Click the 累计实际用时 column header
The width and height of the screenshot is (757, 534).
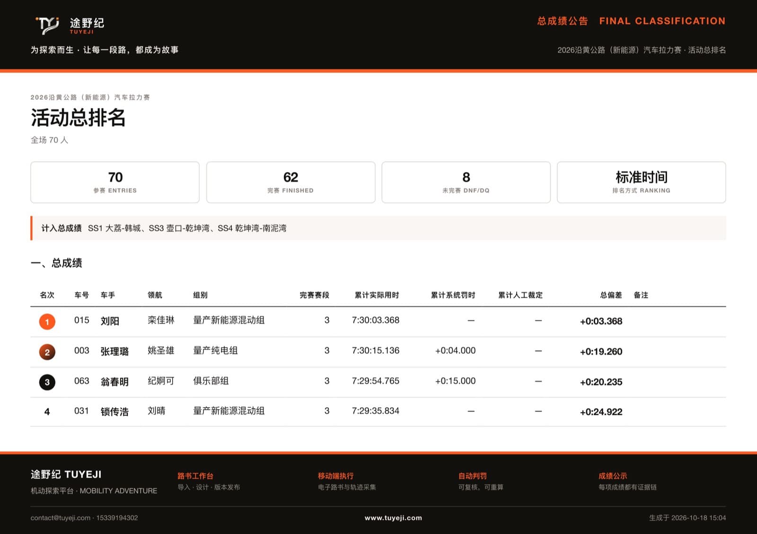tap(377, 295)
